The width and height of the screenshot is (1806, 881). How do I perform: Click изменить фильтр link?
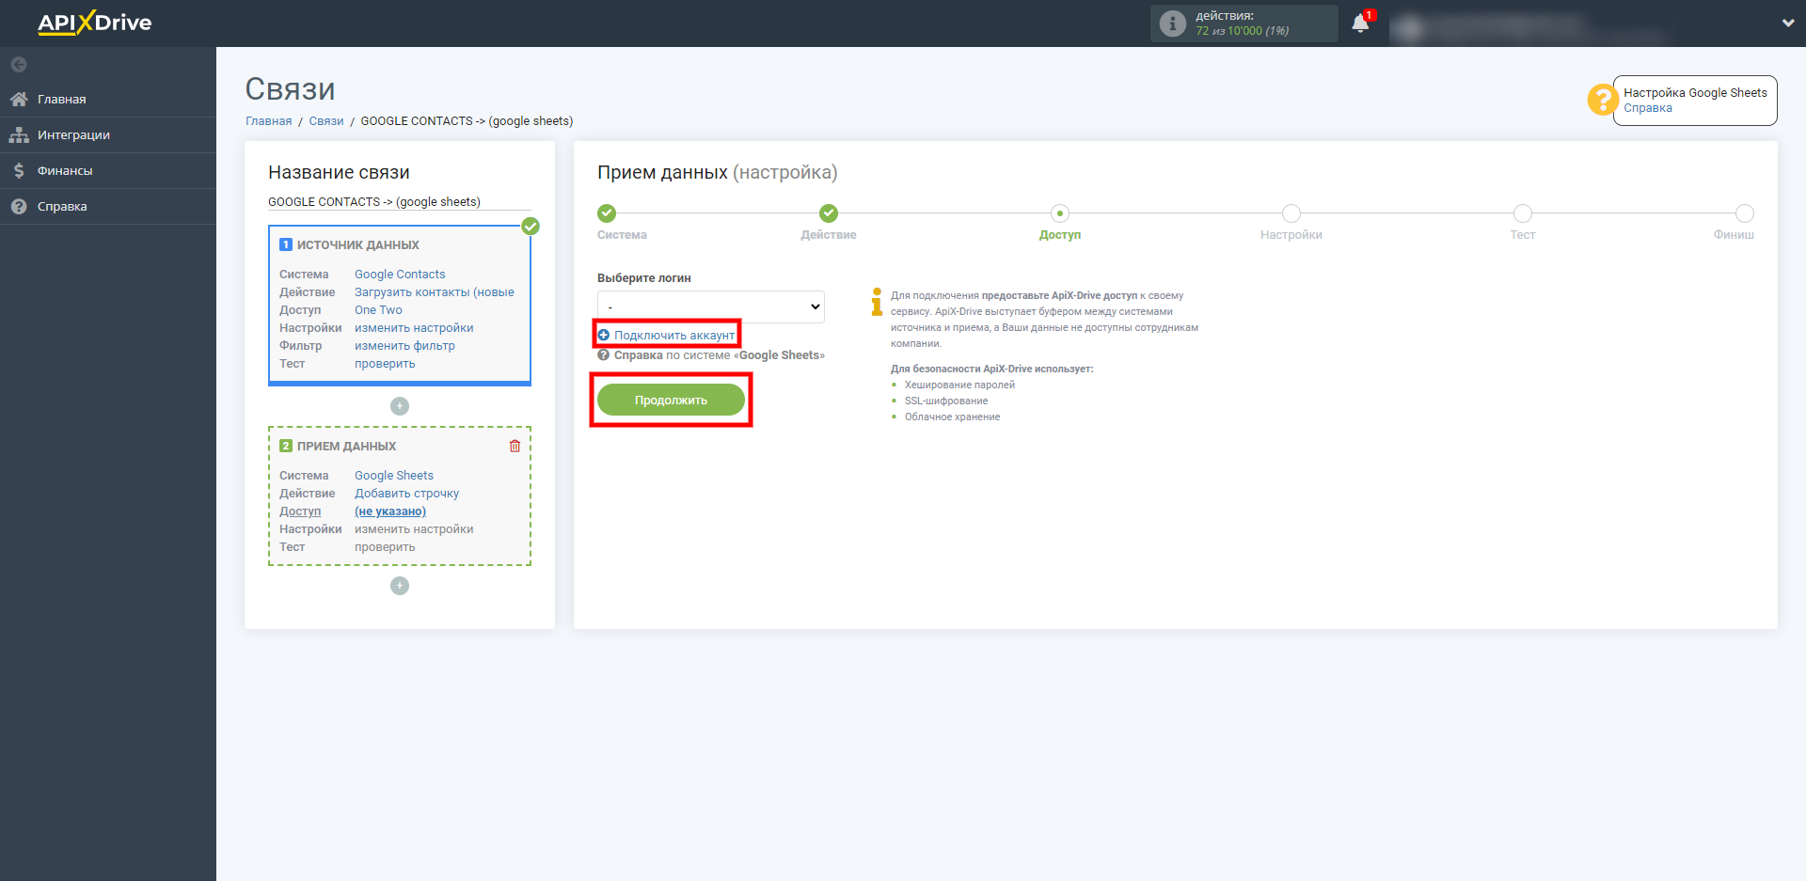(404, 346)
